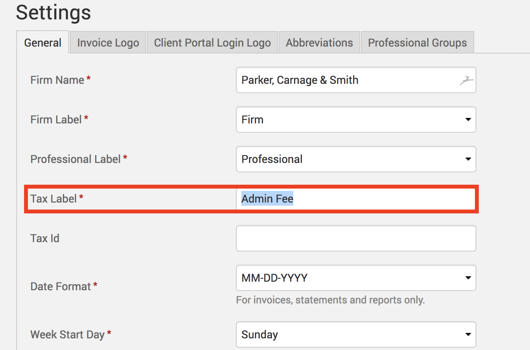530x350 pixels.
Task: Switch to the Invoice Logo tab
Action: 108,43
